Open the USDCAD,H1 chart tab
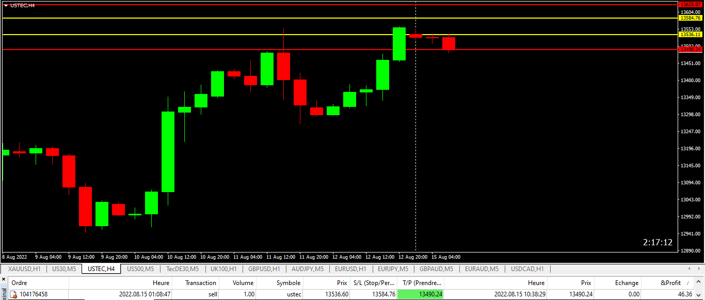Screen dimensions: 705x300 tap(527, 269)
